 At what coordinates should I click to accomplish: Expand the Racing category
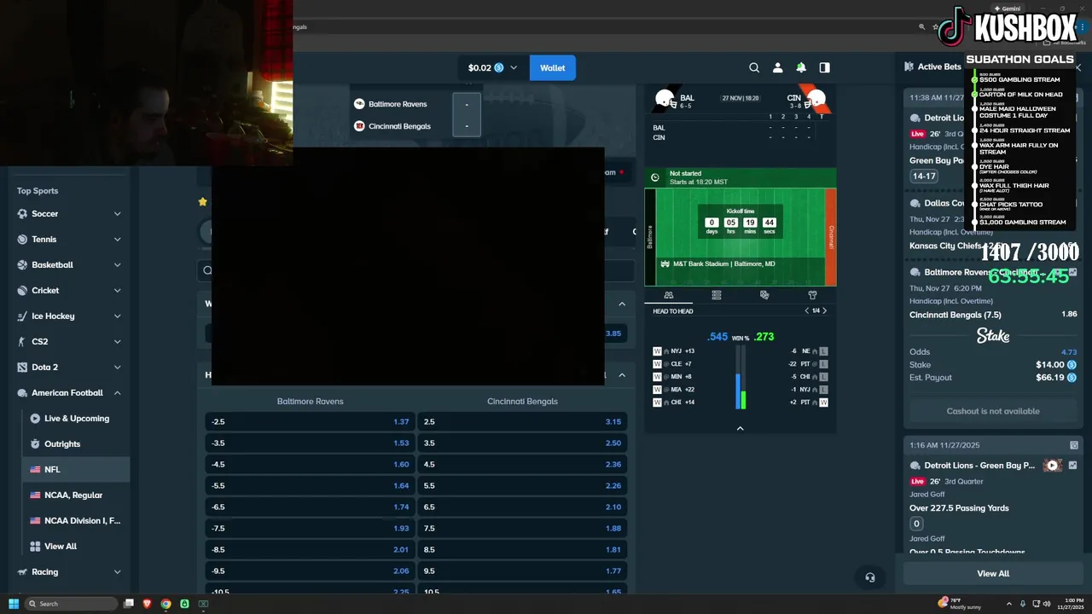117,572
